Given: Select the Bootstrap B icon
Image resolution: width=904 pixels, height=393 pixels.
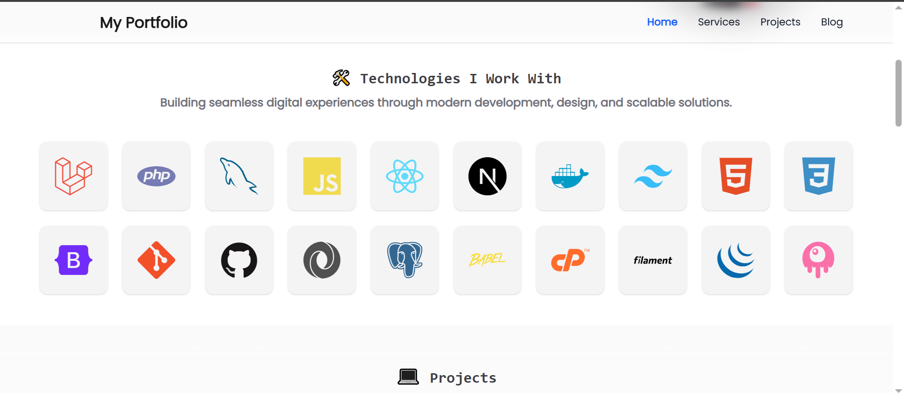Looking at the screenshot, I should [x=74, y=260].
